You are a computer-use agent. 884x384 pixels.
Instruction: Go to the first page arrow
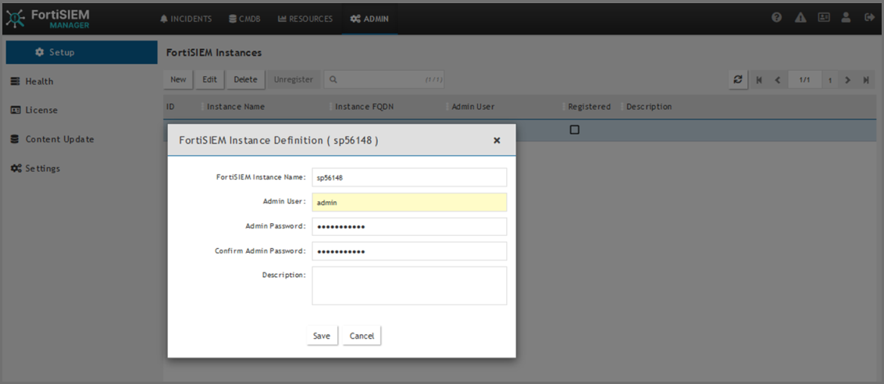pos(758,80)
